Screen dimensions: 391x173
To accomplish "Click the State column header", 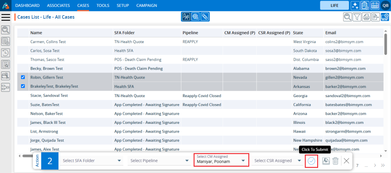I will pyautogui.click(x=298, y=33).
